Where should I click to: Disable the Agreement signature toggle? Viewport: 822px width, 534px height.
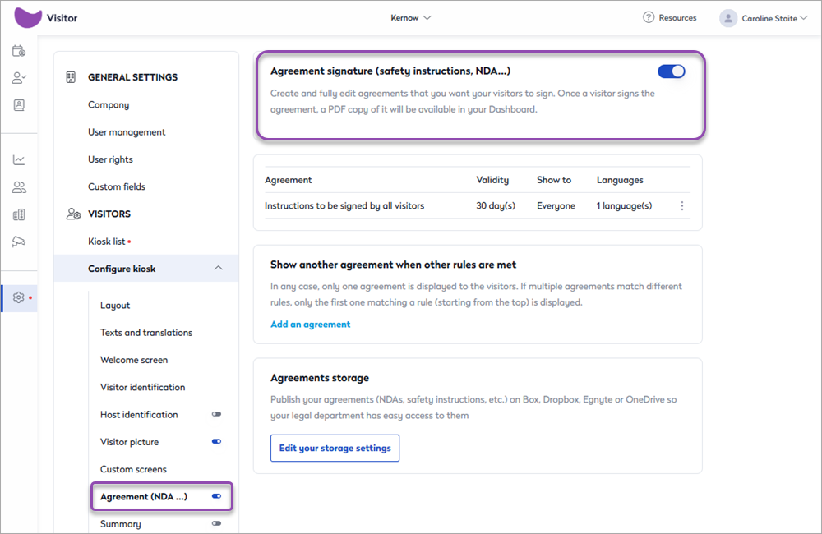671,71
